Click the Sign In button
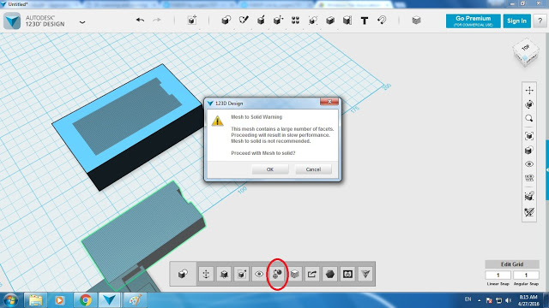 coord(516,21)
